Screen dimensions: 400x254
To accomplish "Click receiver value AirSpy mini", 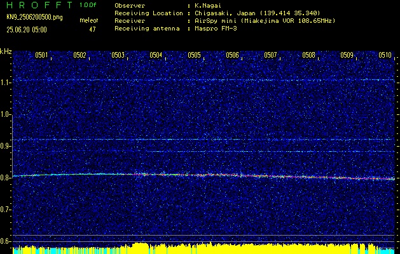I will coord(215,21).
